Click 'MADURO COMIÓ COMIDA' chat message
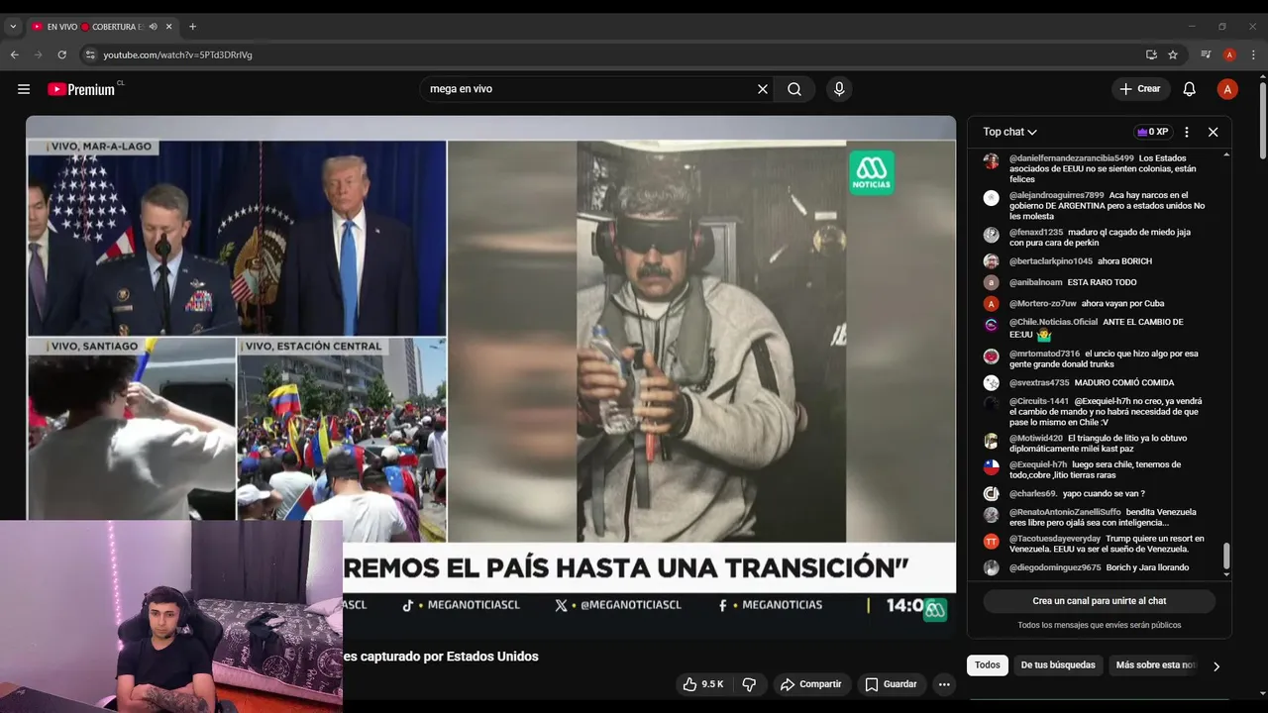The image size is (1268, 713). click(1124, 382)
